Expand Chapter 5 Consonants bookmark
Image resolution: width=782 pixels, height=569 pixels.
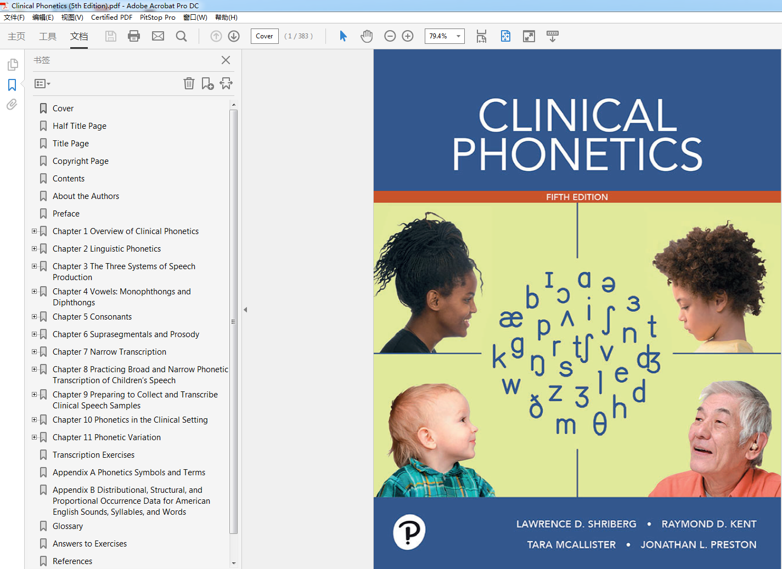[x=34, y=317]
